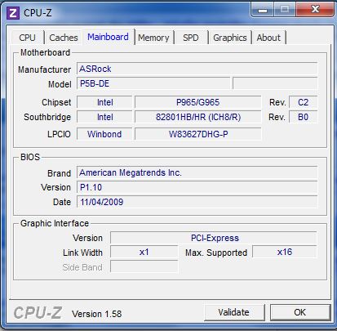337x331 pixels.
Task: Click the empty Side Band field
Action: [144, 266]
